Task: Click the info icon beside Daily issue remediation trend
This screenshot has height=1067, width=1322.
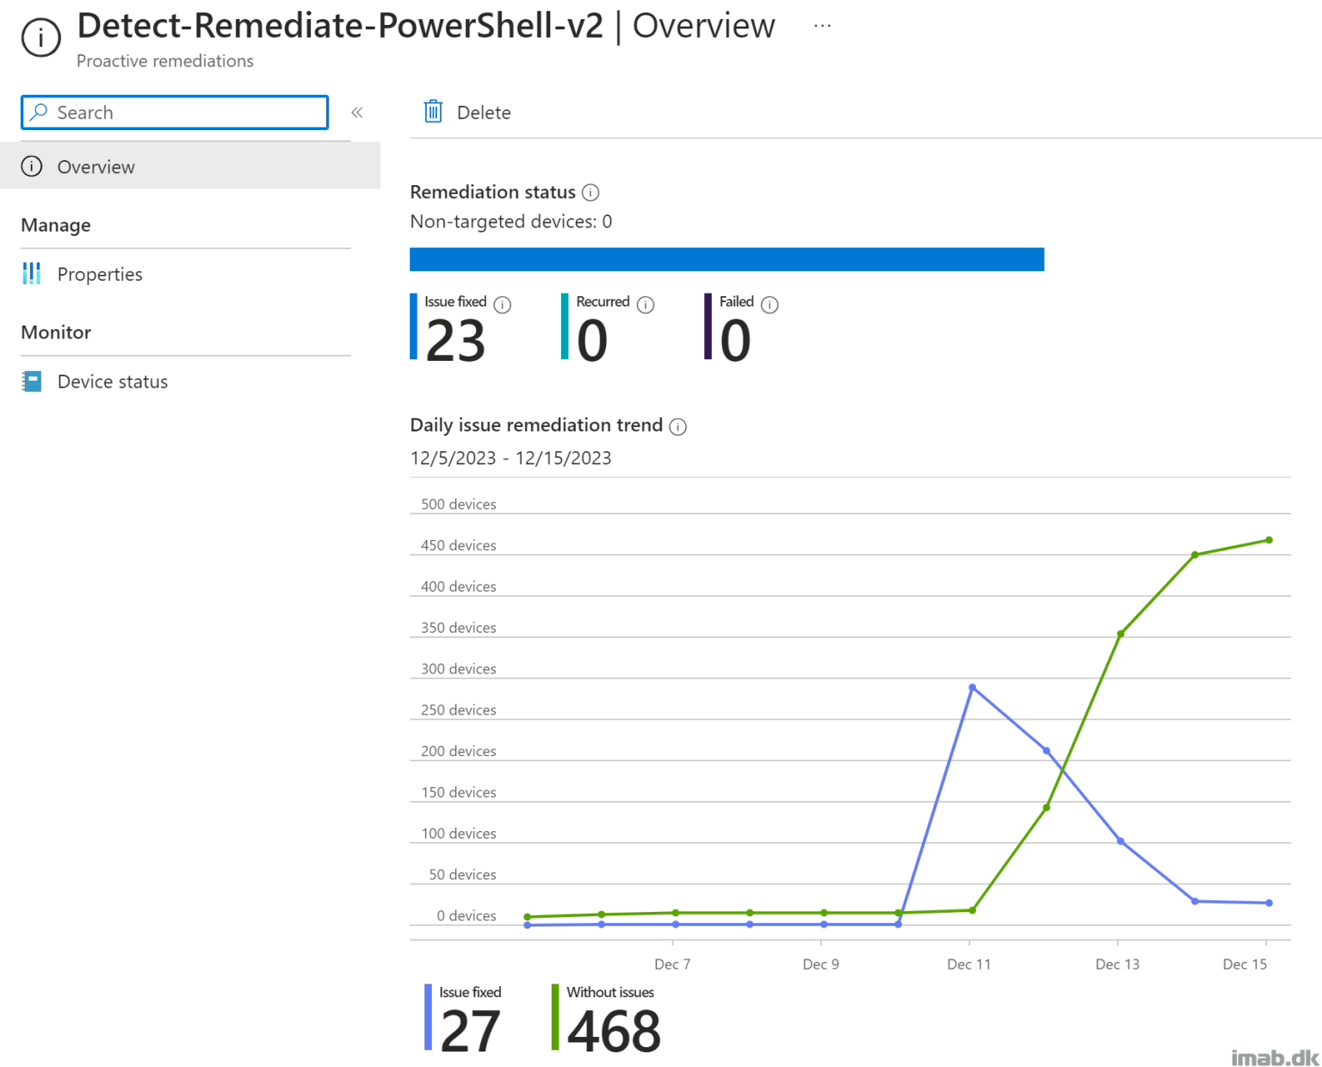Action: pyautogui.click(x=678, y=426)
